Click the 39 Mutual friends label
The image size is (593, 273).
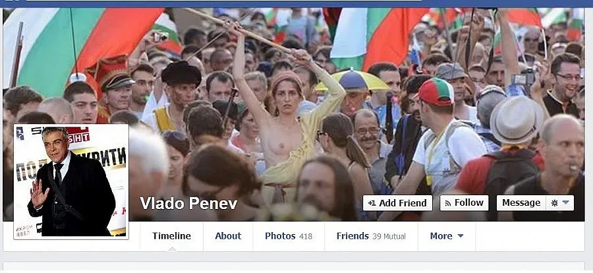click(x=389, y=237)
